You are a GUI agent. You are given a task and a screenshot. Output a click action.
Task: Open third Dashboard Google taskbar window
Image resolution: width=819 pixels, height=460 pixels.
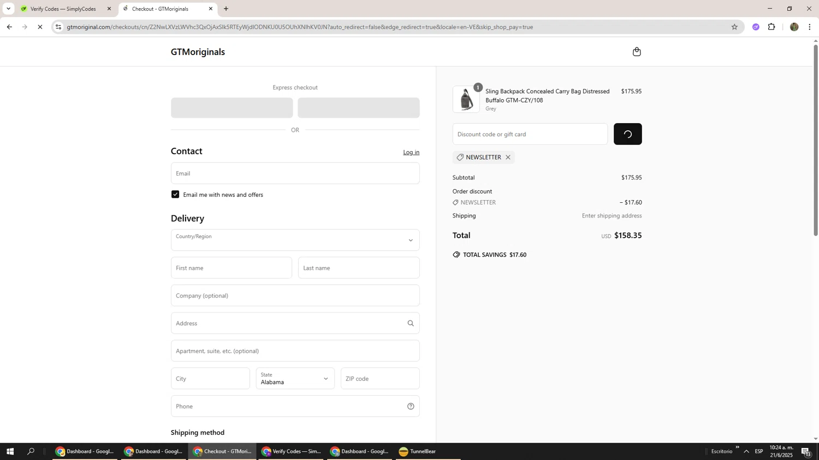(360, 451)
